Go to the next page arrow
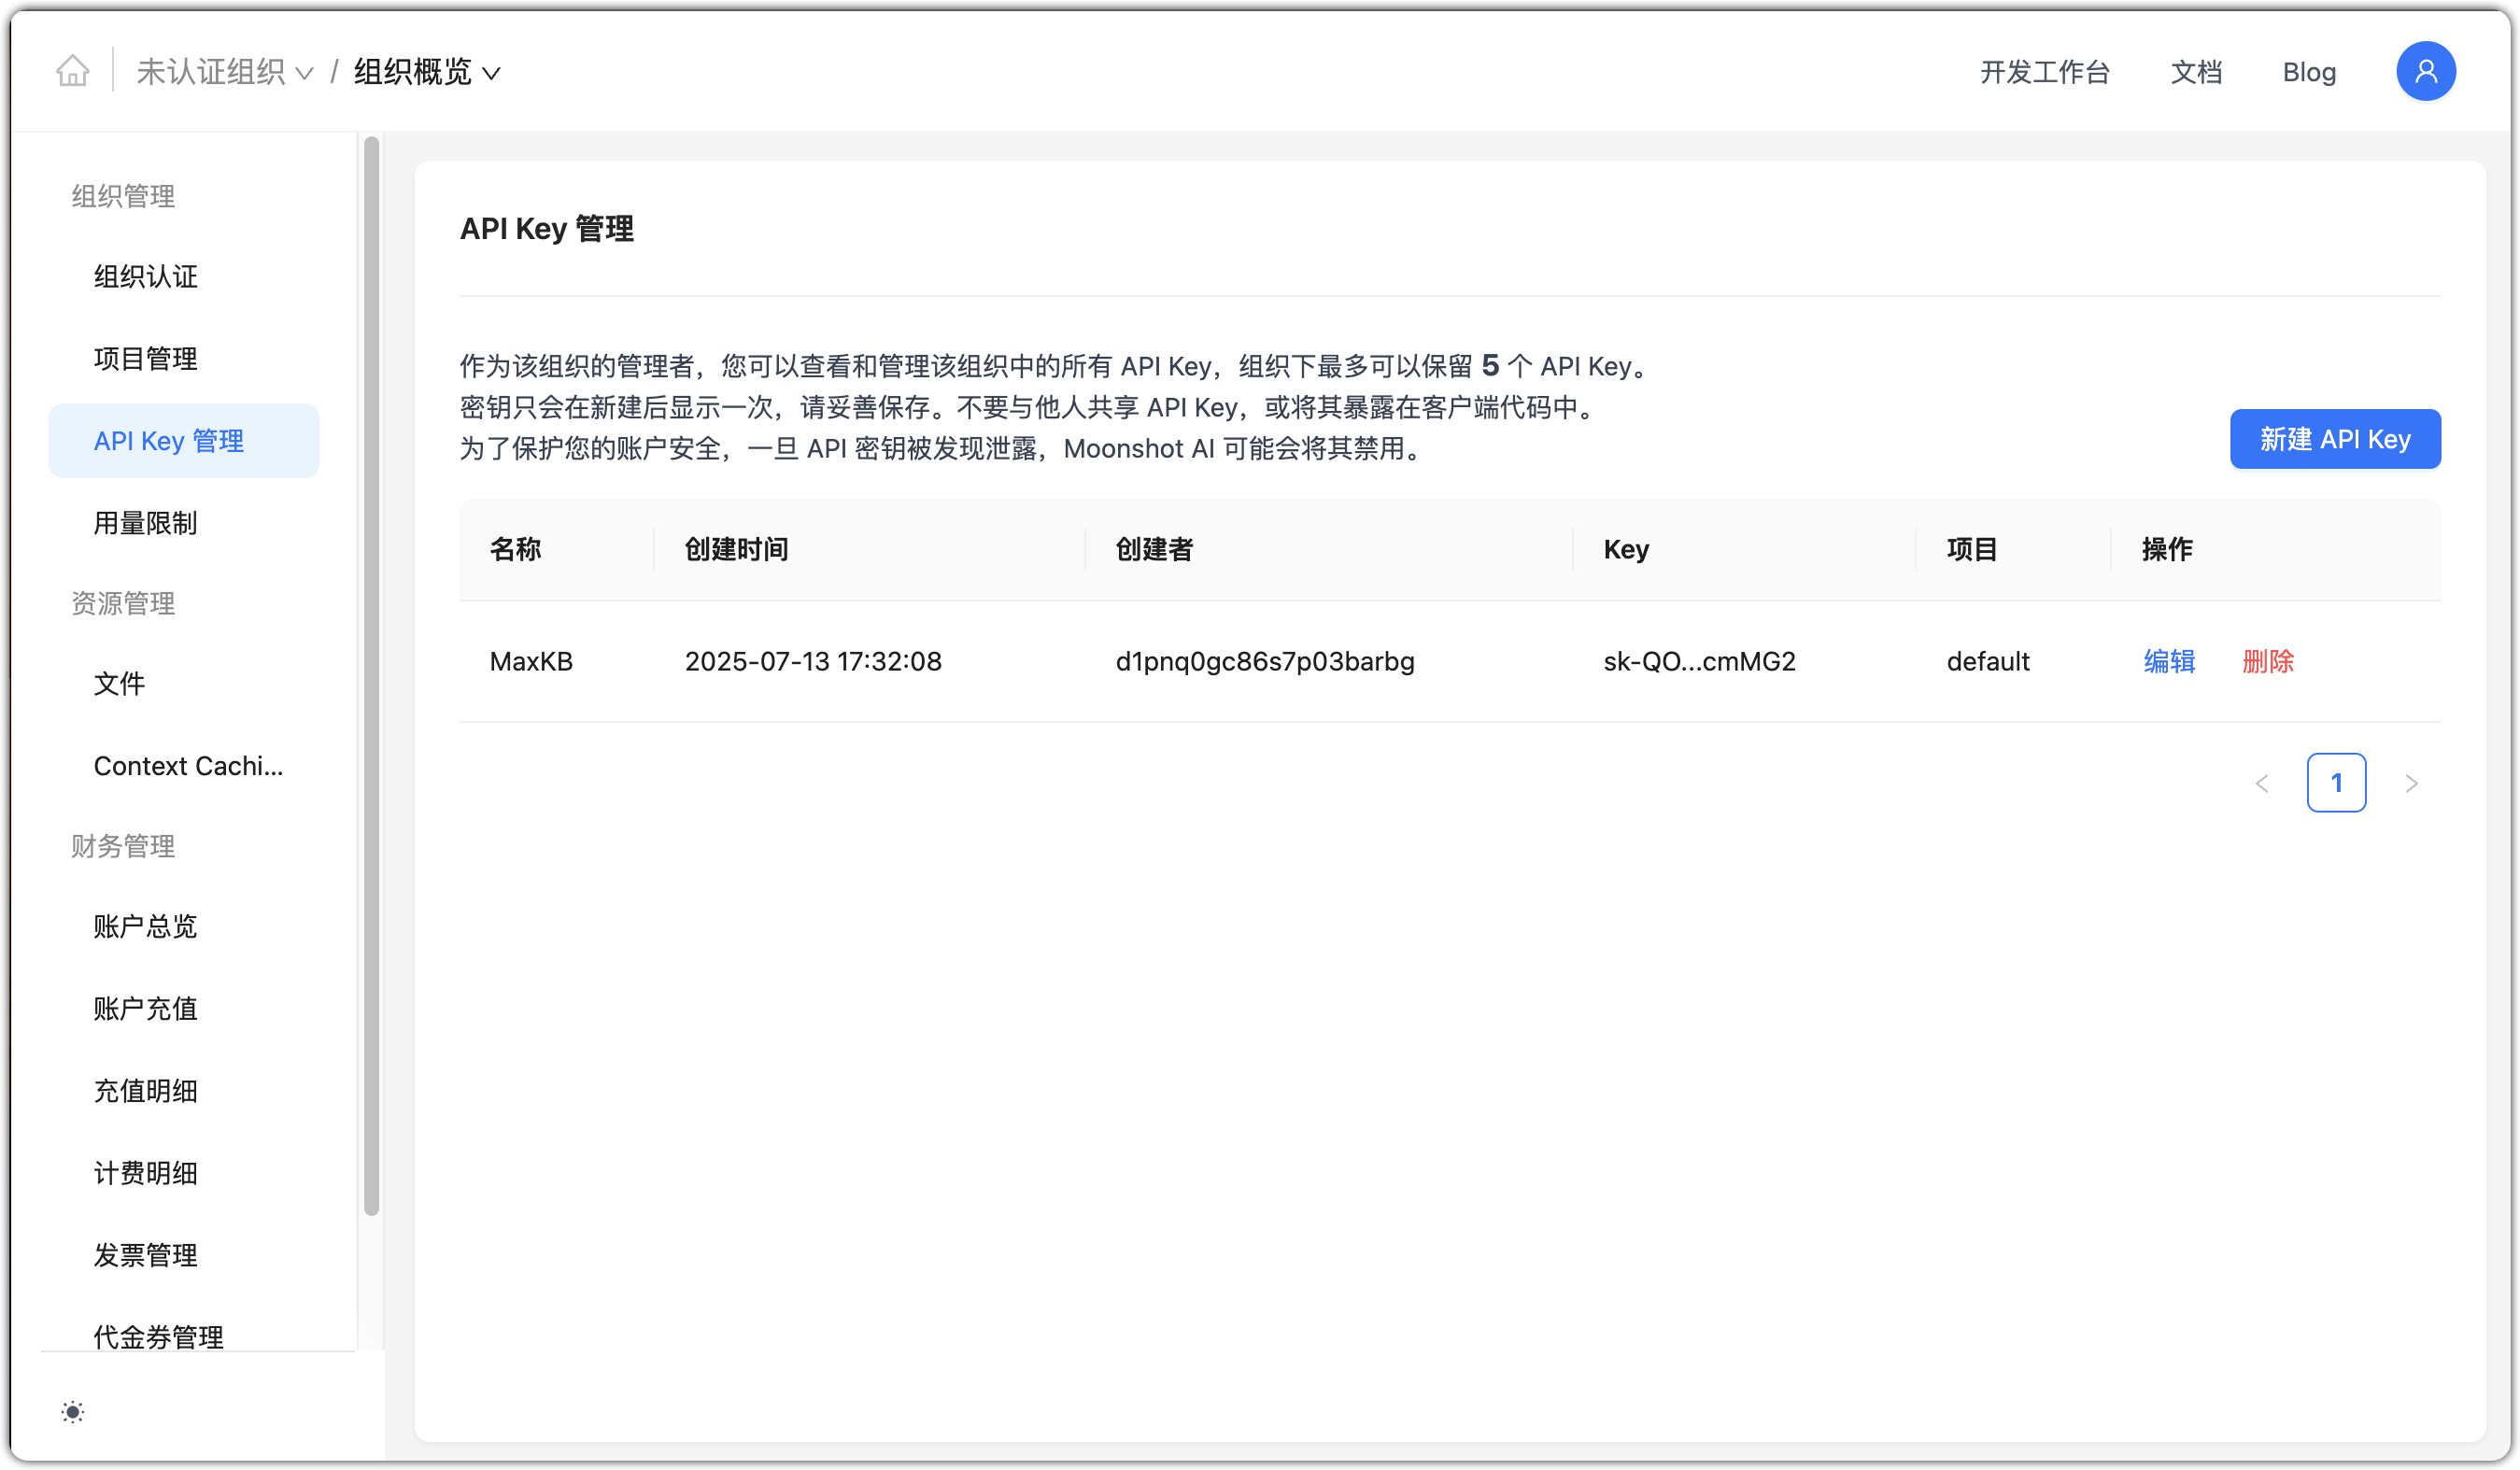The image size is (2520, 1470). pyautogui.click(x=2411, y=783)
